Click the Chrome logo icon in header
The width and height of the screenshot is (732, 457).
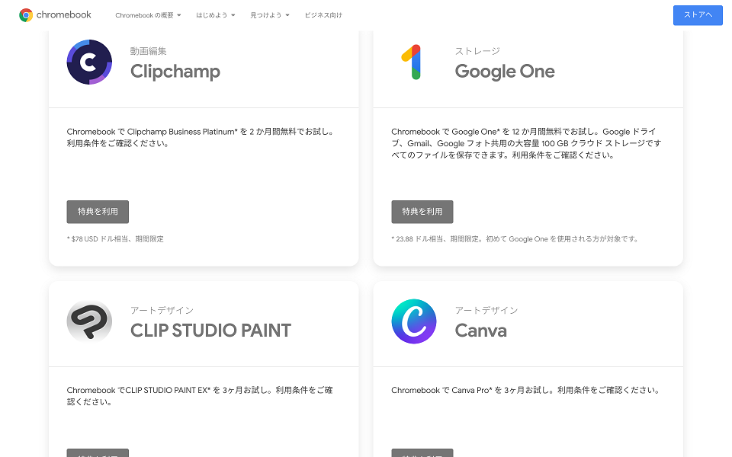pyautogui.click(x=26, y=15)
